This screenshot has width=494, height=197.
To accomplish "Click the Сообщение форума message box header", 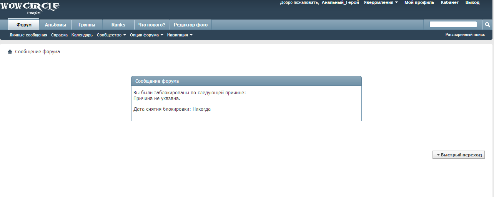I will pos(246,81).
